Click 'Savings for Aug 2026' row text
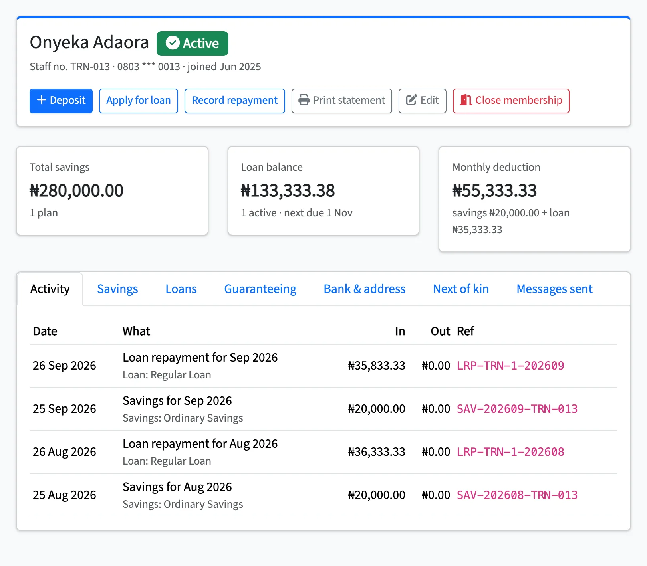Image resolution: width=647 pixels, height=566 pixels. tap(177, 487)
